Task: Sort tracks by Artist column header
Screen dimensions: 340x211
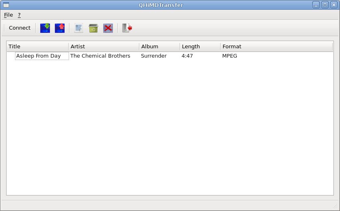Action: tap(104, 46)
